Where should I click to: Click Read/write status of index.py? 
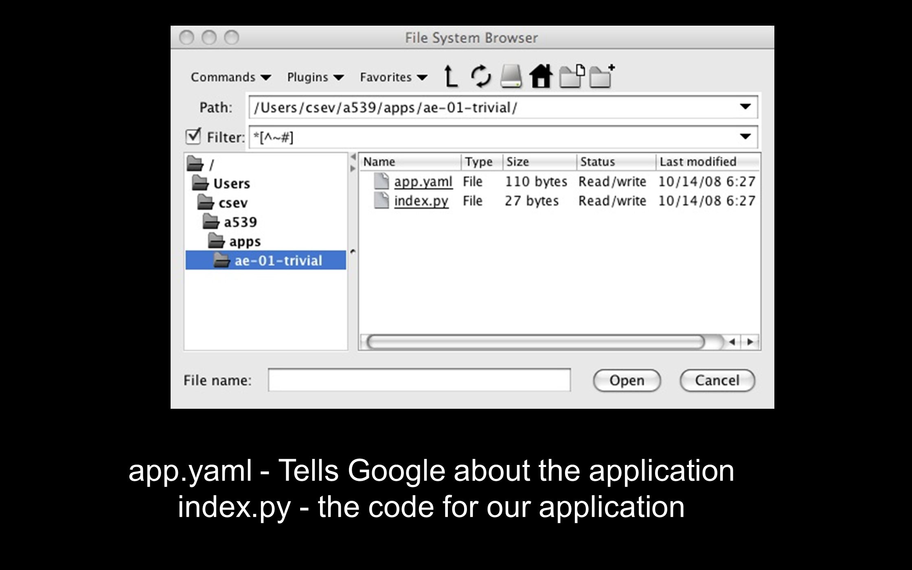pyautogui.click(x=612, y=201)
